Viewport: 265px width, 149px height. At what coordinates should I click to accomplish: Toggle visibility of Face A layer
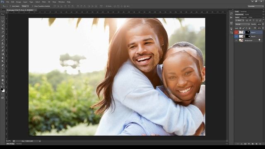236,32
